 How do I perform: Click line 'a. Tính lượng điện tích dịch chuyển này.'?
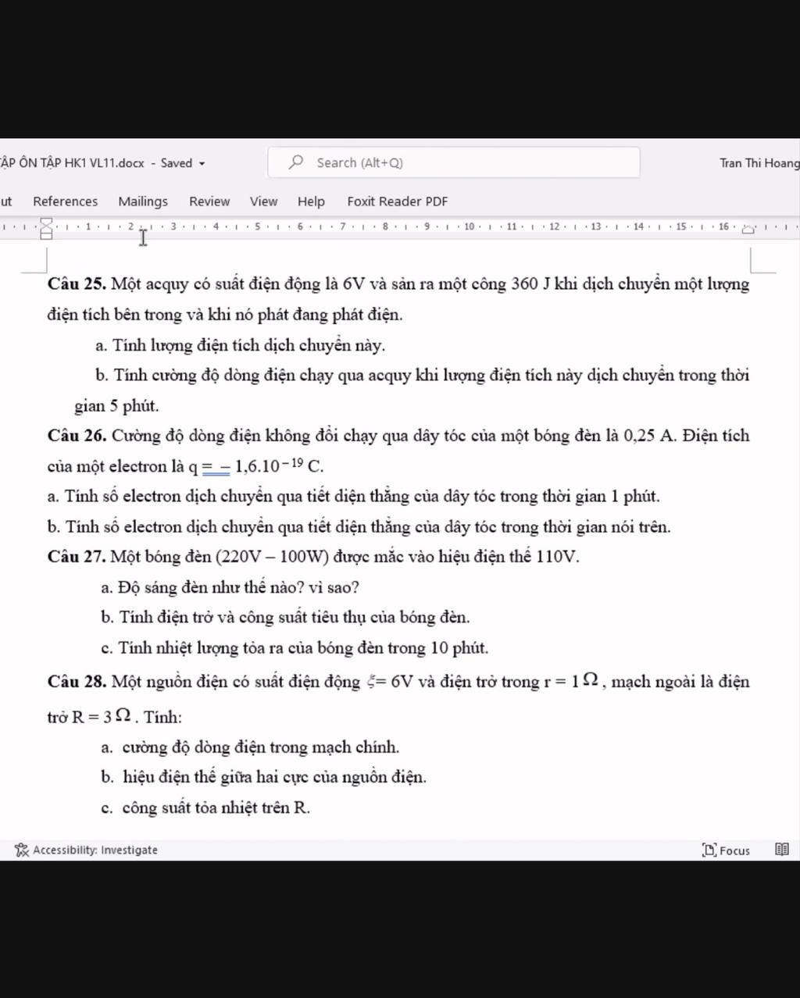(241, 345)
